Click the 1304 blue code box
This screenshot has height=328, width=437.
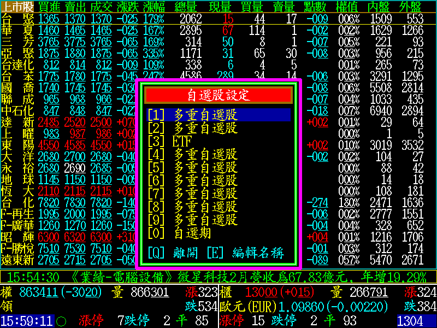(416, 320)
